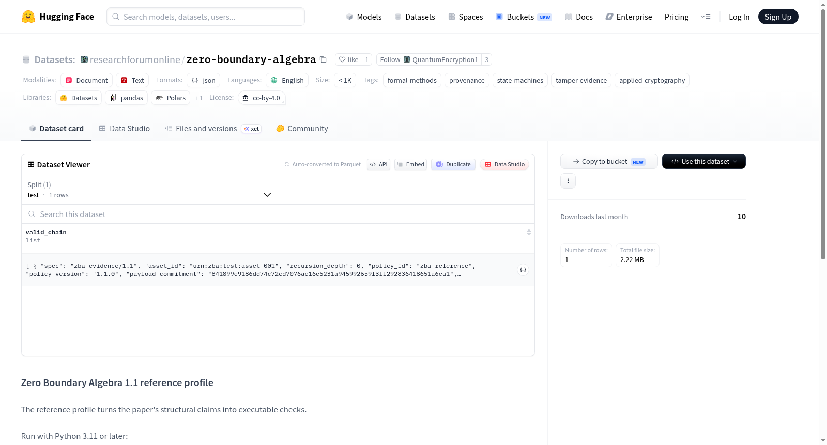Image resolution: width=827 pixels, height=445 pixels.
Task: Show the +1 more libraries
Action: (198, 98)
